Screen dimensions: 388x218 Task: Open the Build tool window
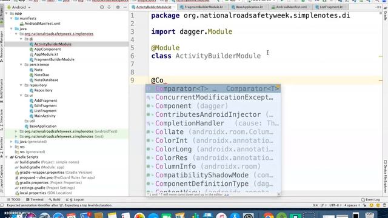click(x=55, y=199)
